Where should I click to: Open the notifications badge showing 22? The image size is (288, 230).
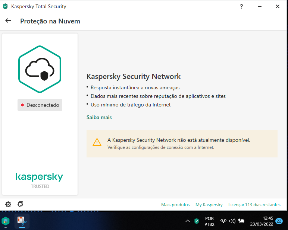[279, 221]
